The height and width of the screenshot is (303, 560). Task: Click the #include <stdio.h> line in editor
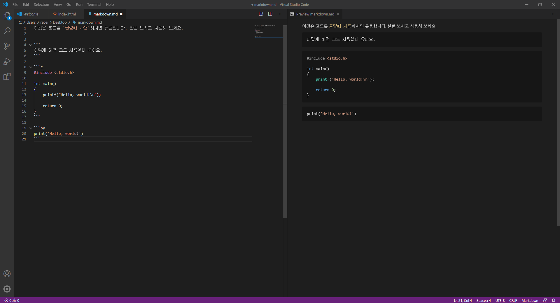tap(54, 73)
